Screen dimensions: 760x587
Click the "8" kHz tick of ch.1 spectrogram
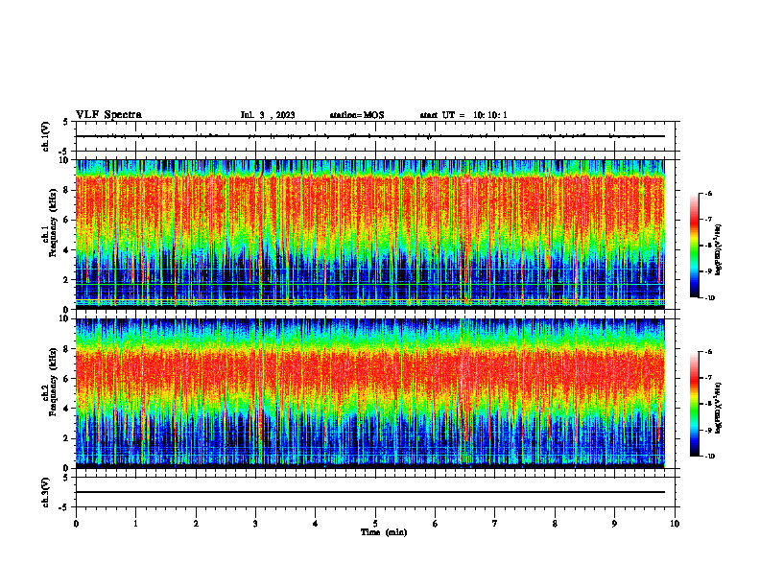click(x=67, y=190)
